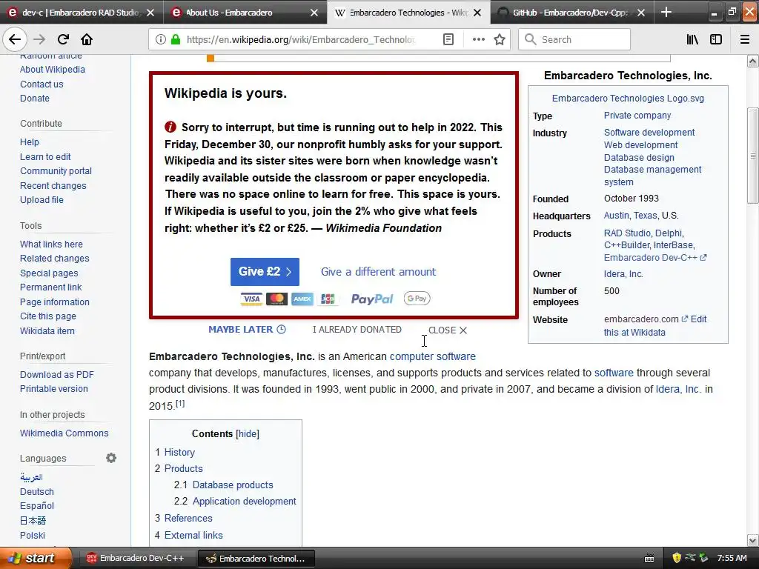
Task: Click the clock icon beside Maybe Later
Action: click(x=281, y=330)
